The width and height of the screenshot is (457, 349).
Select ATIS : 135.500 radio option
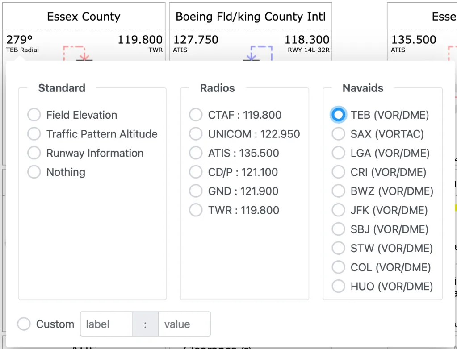click(196, 153)
